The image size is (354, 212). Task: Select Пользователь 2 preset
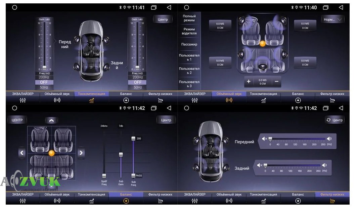click(189, 70)
